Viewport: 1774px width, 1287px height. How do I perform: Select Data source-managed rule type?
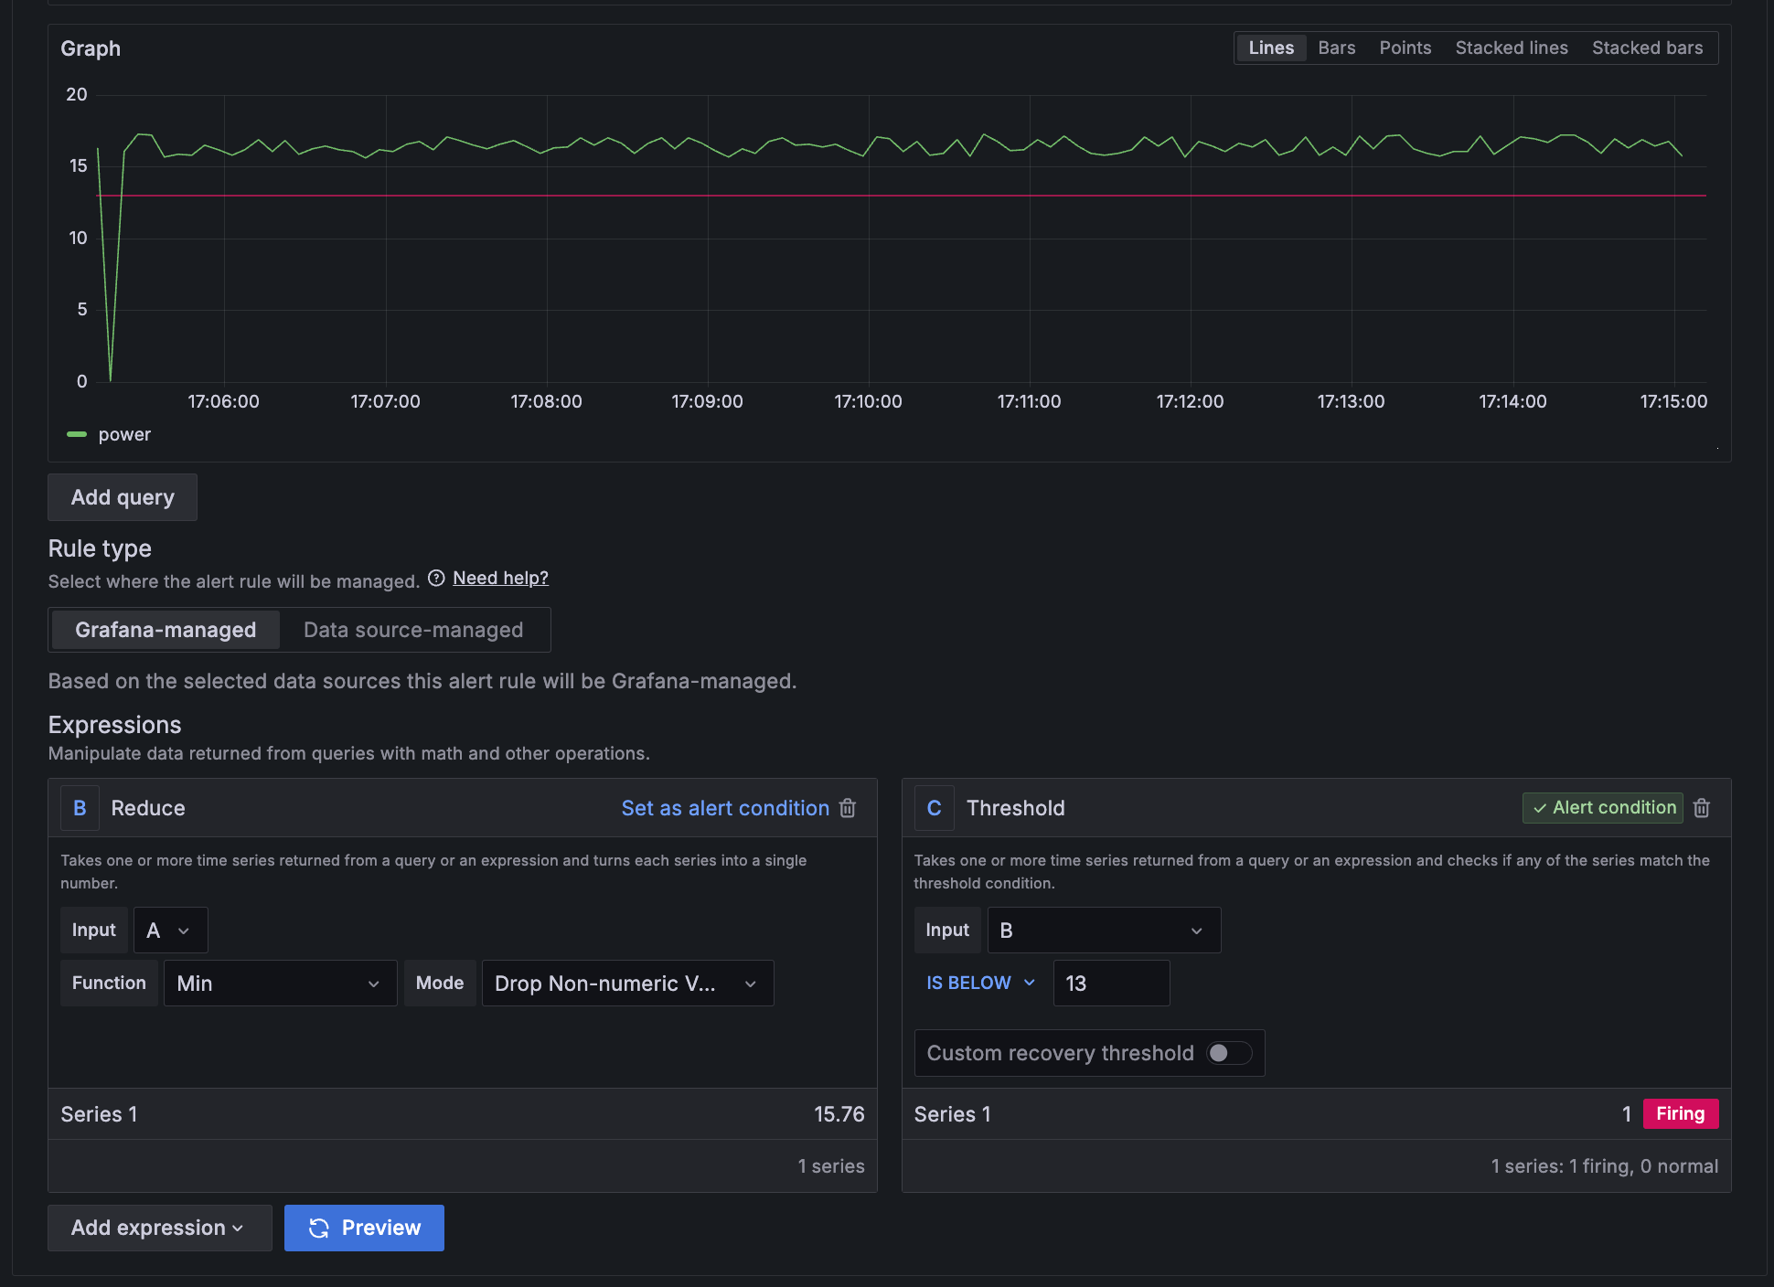413,630
